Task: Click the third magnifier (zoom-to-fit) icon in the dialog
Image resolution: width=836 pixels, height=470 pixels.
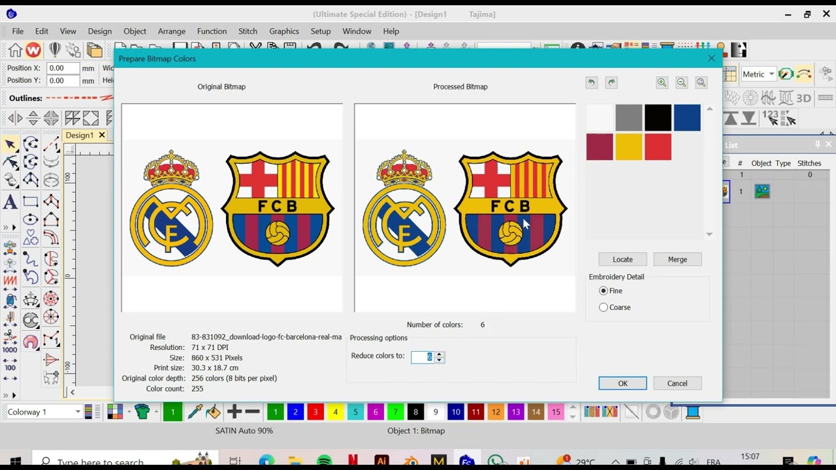Action: (x=701, y=82)
